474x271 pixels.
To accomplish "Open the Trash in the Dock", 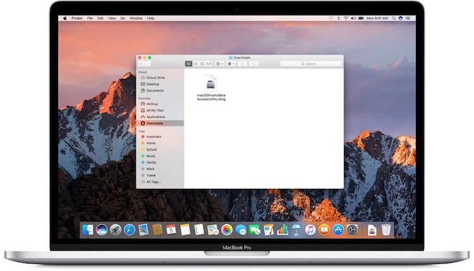I will tap(386, 230).
